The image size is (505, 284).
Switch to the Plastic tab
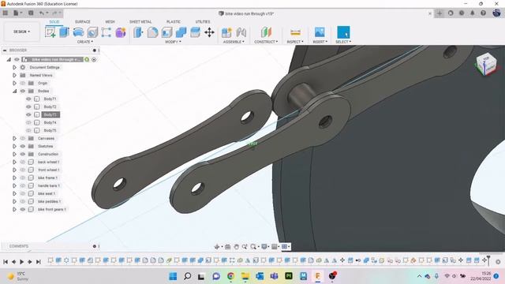(x=174, y=21)
